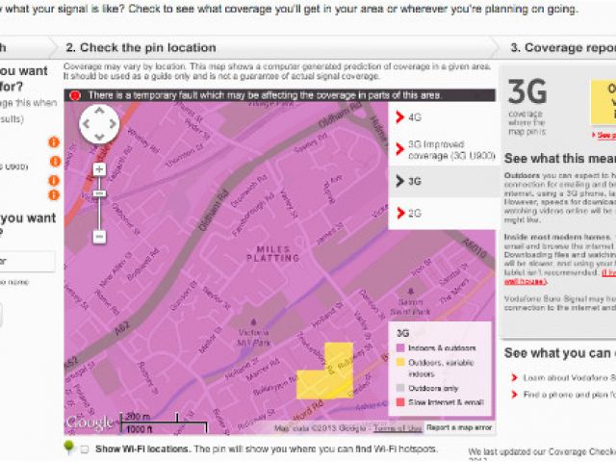
Task: Open the third orange info icon
Action: (x=54, y=180)
